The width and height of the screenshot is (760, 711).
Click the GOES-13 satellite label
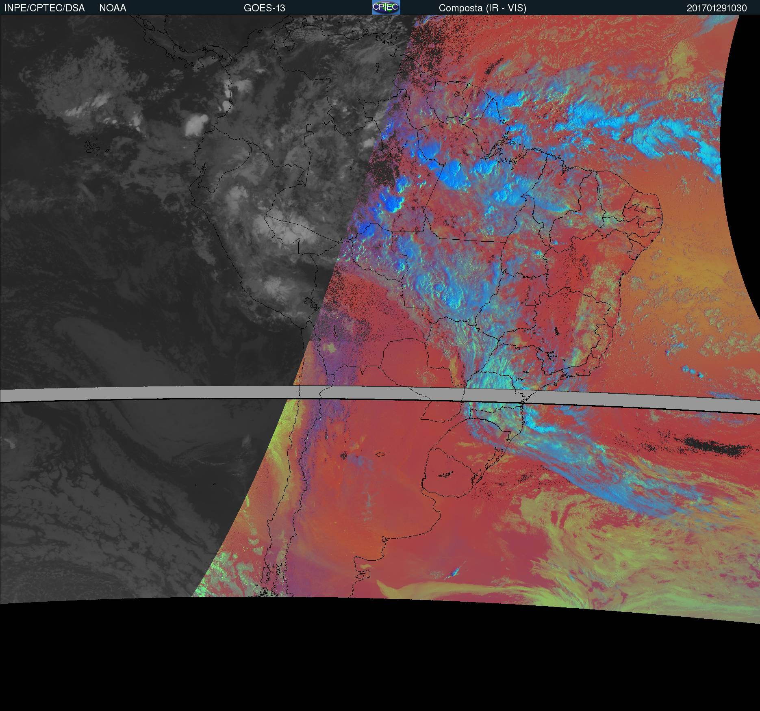[264, 8]
